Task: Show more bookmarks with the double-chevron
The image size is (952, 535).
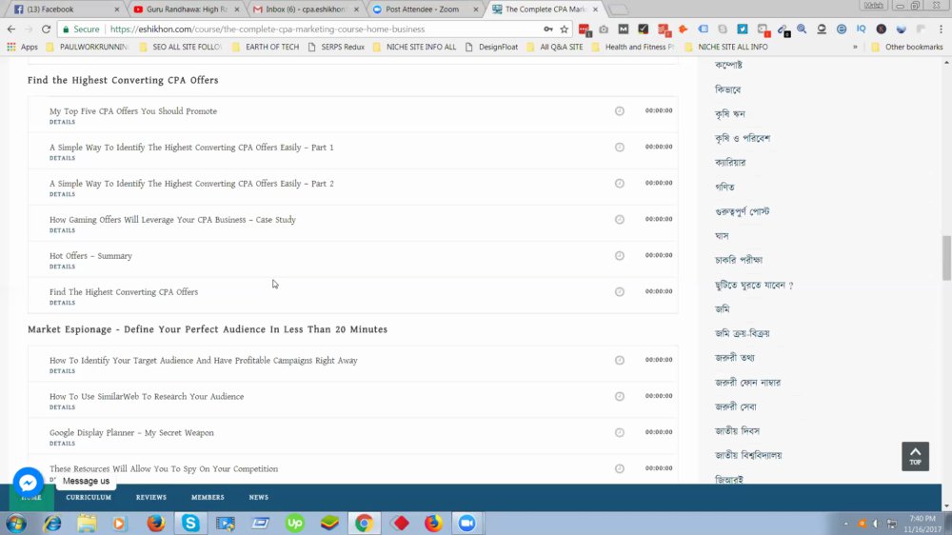Action: pos(855,47)
